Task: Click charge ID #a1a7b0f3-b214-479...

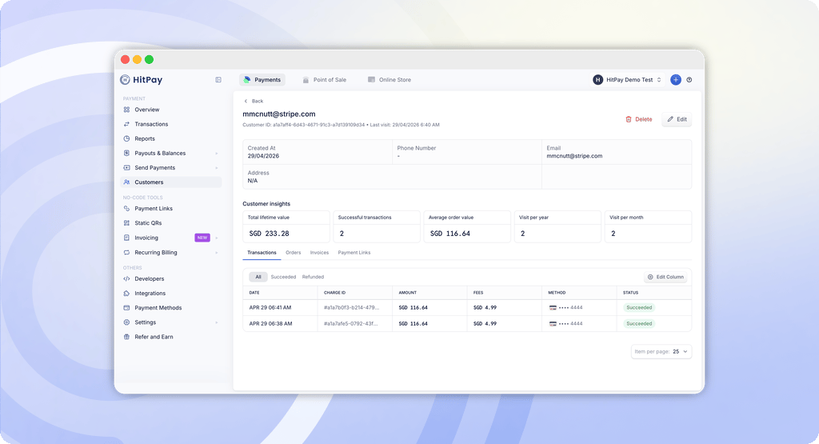Action: pyautogui.click(x=352, y=308)
